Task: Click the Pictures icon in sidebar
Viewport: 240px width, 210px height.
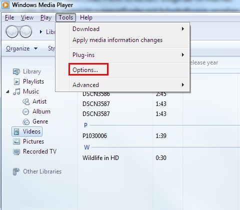Action: point(16,141)
